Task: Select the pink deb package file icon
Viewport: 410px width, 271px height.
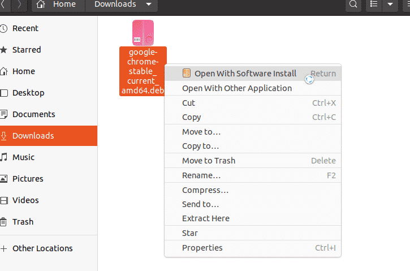Action: pyautogui.click(x=143, y=33)
